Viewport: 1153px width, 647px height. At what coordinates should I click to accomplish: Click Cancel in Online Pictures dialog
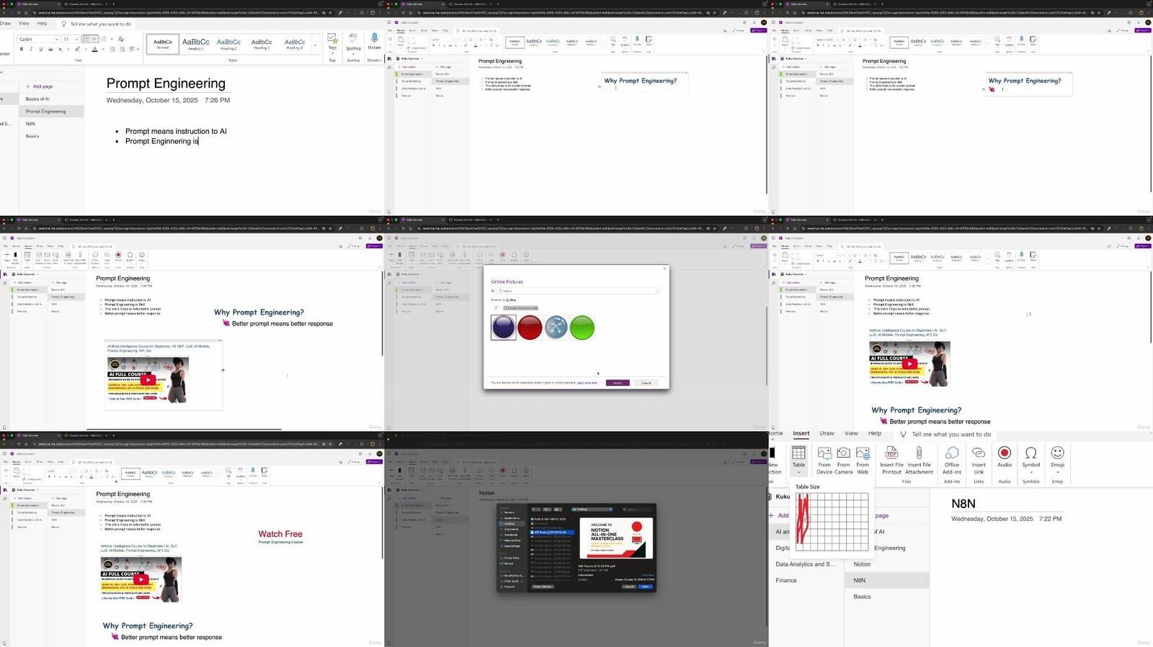646,383
